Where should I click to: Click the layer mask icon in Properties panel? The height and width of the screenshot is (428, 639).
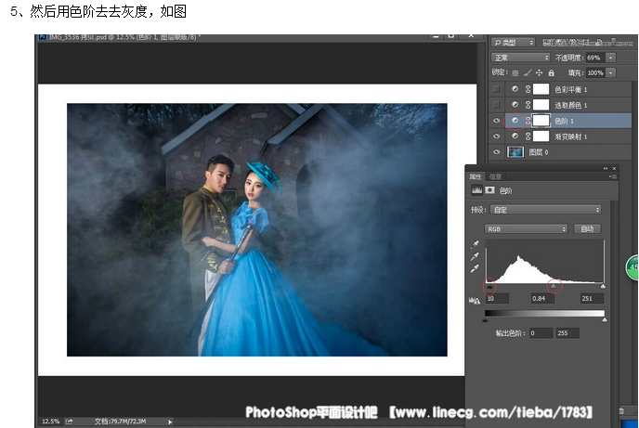click(489, 190)
